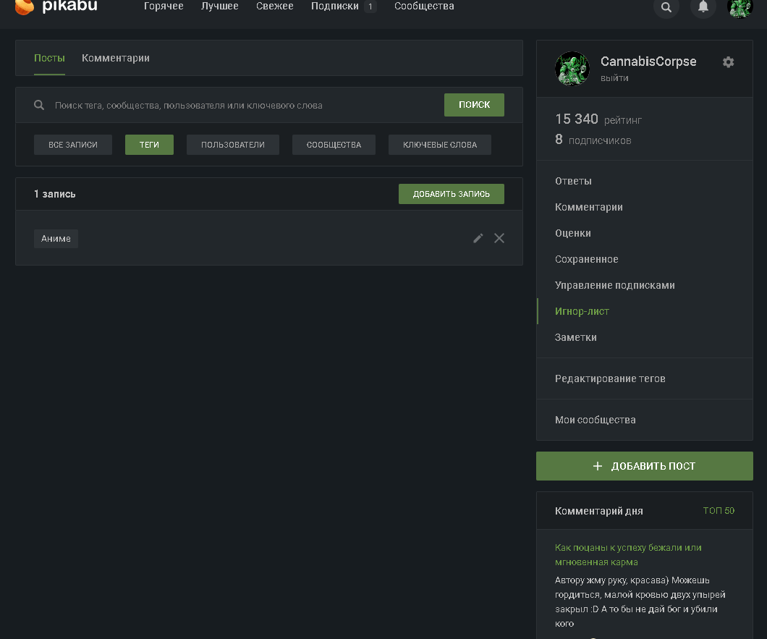
Task: Select the ВСЕ ЗАПИСИ filter
Action: pos(73,145)
